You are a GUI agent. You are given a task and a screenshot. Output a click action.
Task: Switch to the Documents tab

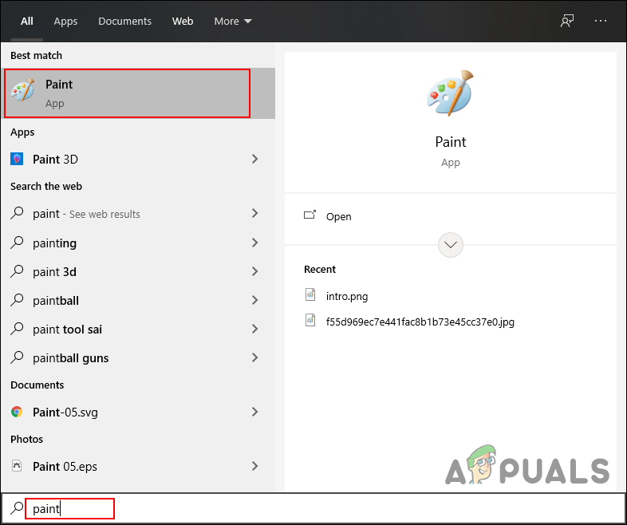(x=124, y=22)
